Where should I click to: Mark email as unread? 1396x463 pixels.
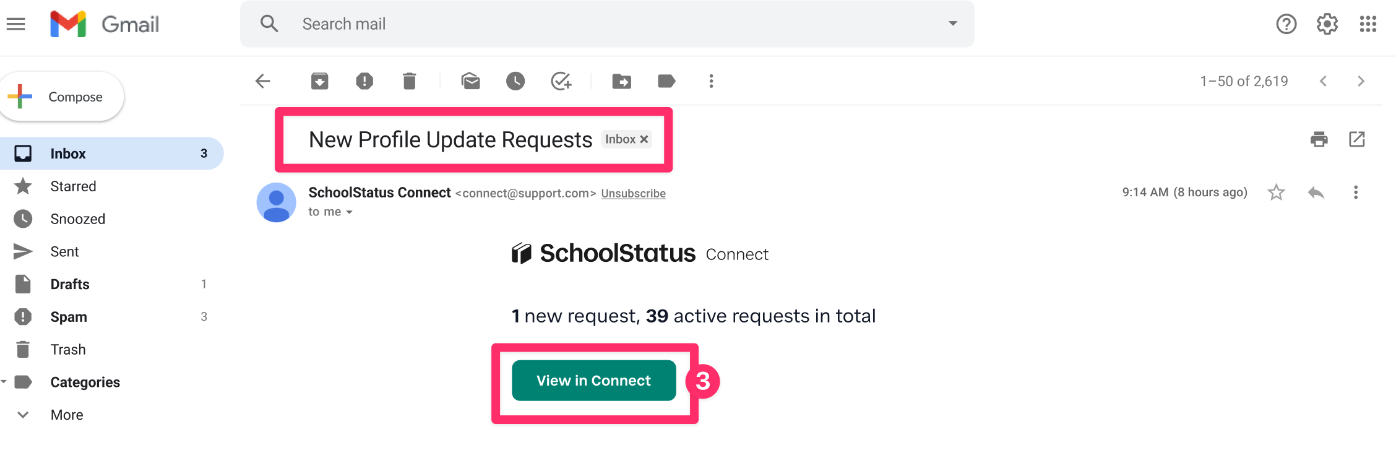[x=470, y=81]
